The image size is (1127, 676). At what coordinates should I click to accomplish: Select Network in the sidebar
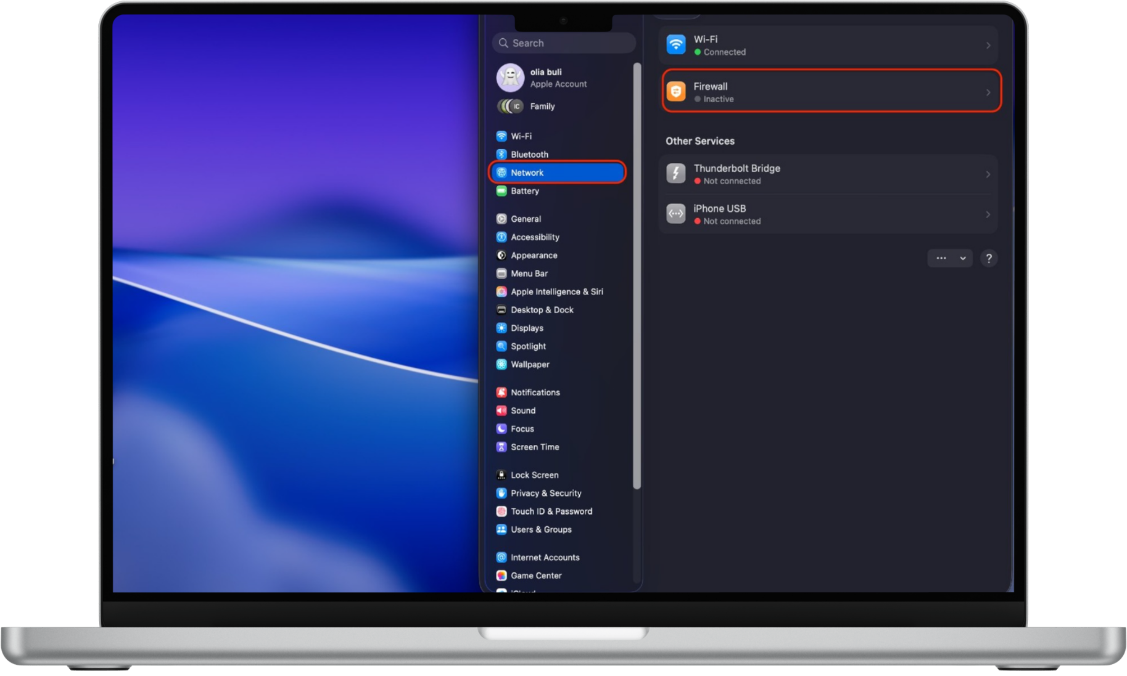click(x=557, y=172)
